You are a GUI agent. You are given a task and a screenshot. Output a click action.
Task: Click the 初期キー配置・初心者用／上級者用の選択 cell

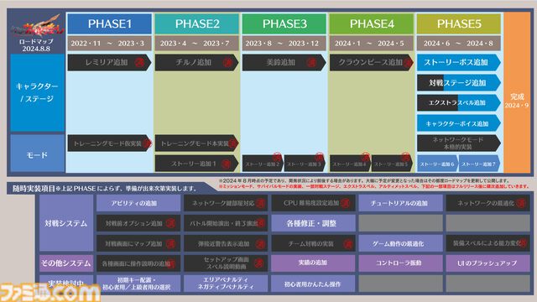click(138, 284)
